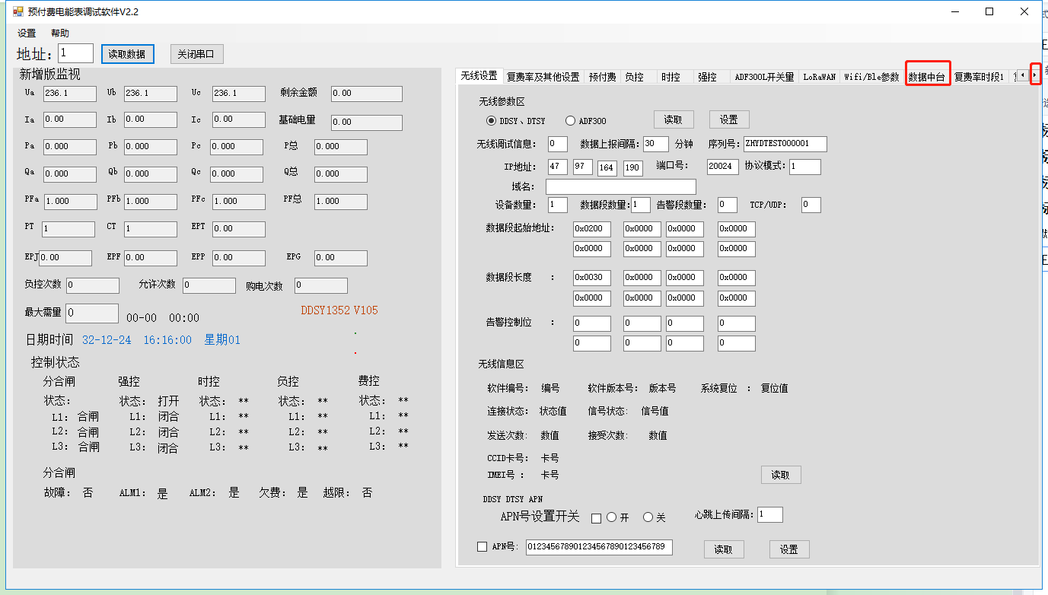Select the DDSY、DTSY radio button
This screenshot has width=1048, height=595.
491,121
